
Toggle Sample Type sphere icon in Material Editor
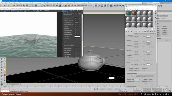point(156,11)
